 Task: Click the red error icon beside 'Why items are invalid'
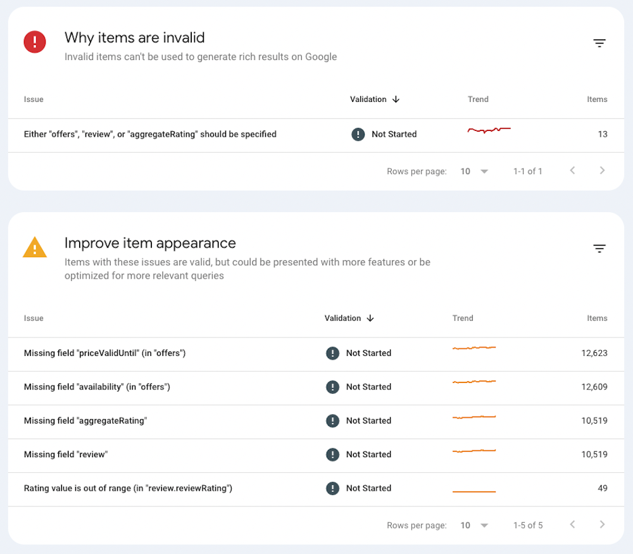(x=35, y=42)
